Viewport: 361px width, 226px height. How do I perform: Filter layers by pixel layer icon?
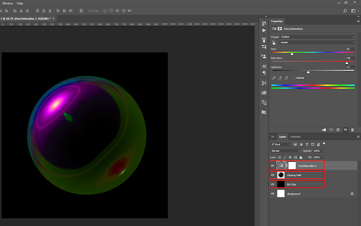pyautogui.click(x=295, y=144)
